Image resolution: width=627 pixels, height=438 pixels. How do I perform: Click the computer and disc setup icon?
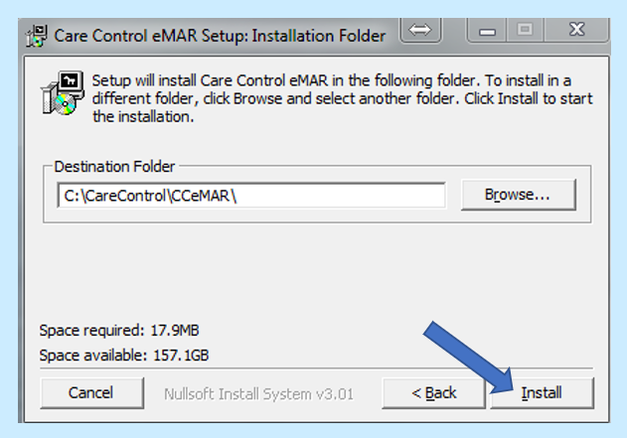(64, 93)
